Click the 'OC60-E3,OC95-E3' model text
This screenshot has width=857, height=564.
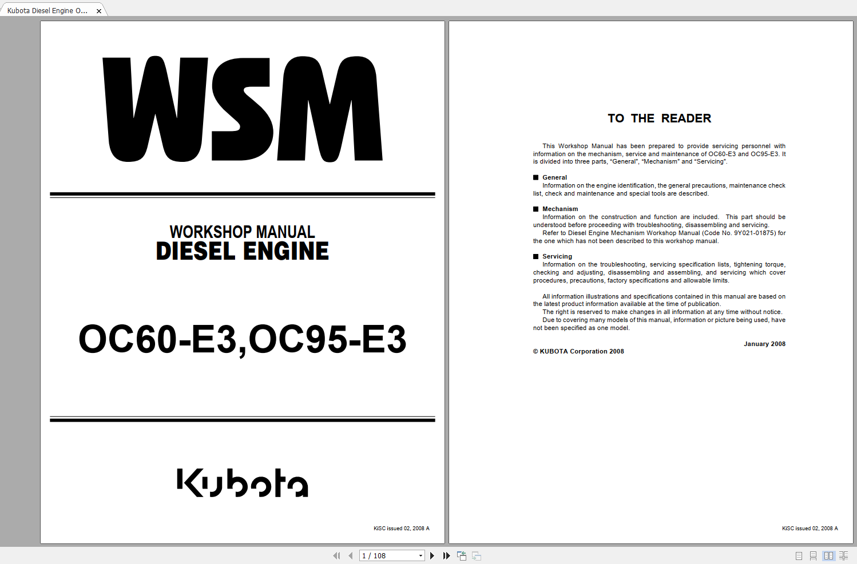click(x=243, y=339)
